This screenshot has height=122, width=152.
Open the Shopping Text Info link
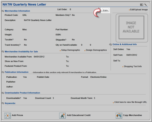tap(132, 66)
